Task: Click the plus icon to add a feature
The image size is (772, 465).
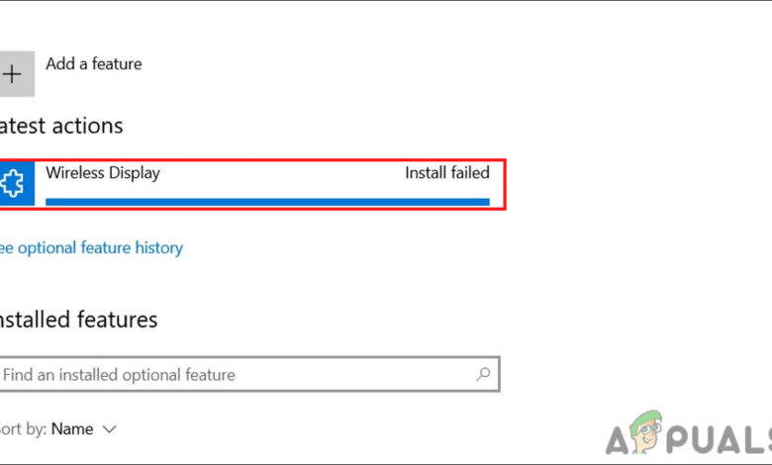Action: pos(15,74)
